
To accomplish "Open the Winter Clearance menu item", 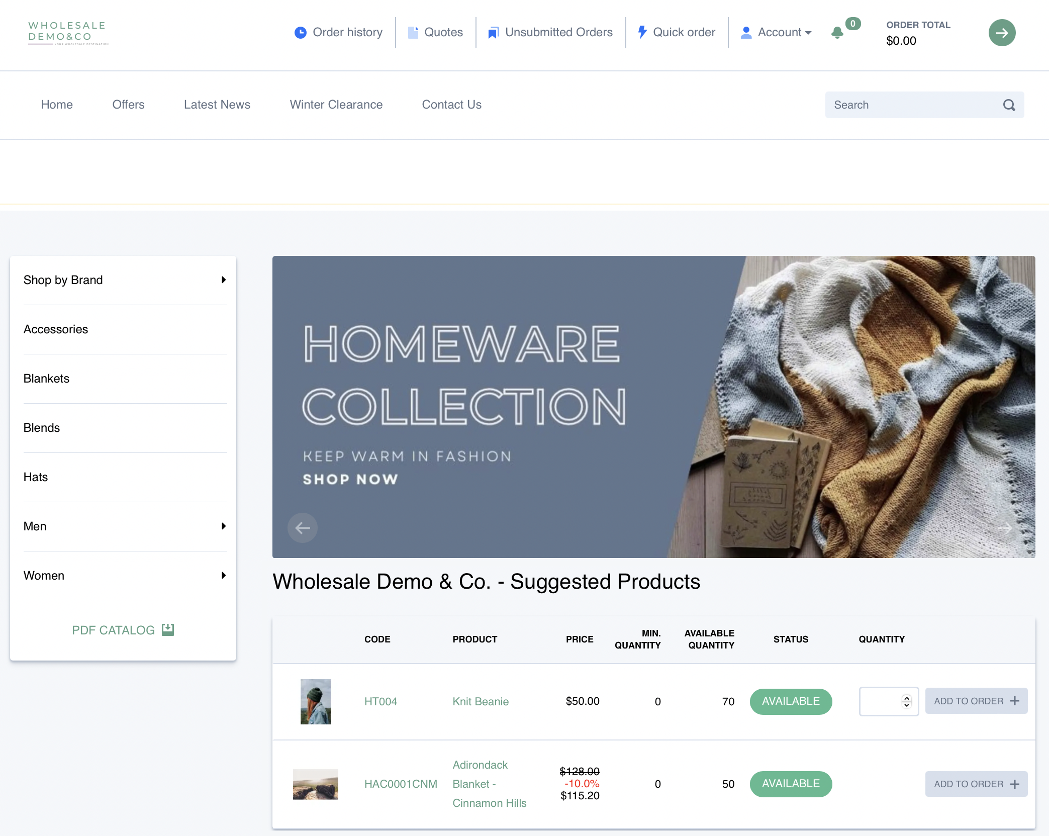I will (x=336, y=105).
